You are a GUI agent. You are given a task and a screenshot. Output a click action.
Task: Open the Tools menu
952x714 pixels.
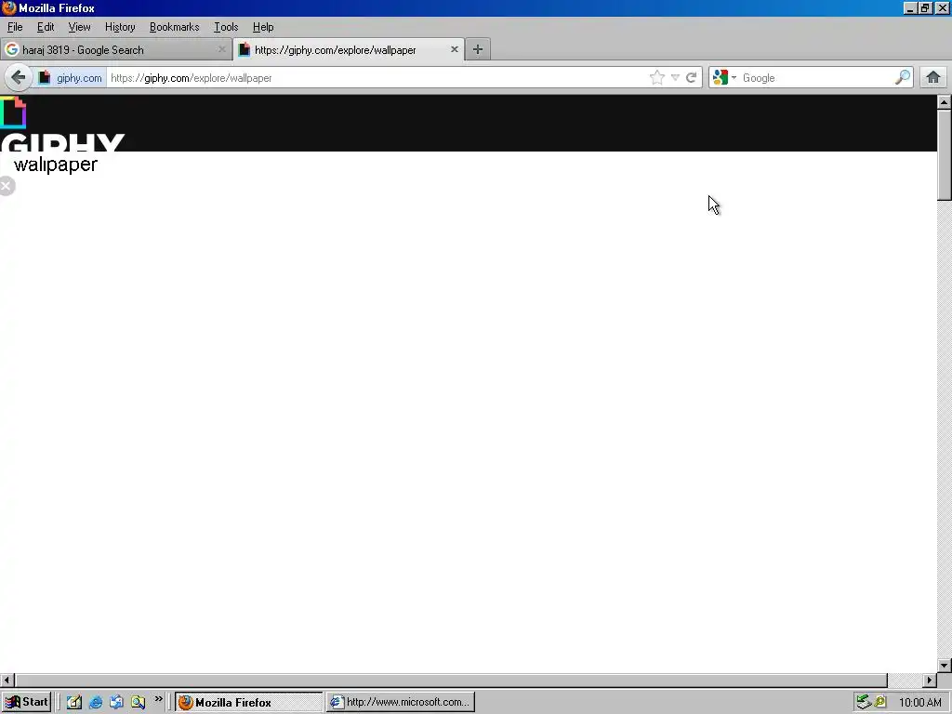[x=226, y=27]
